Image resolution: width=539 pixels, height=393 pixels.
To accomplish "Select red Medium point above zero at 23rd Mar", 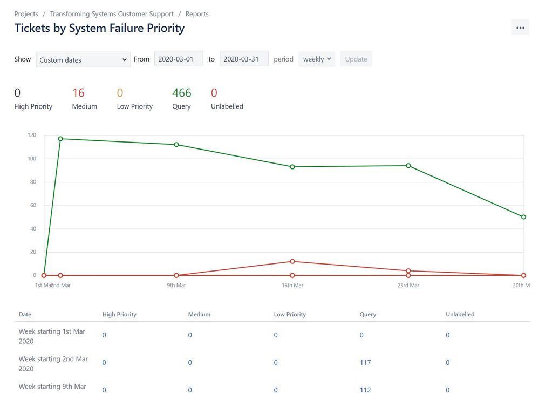I will click(x=408, y=271).
